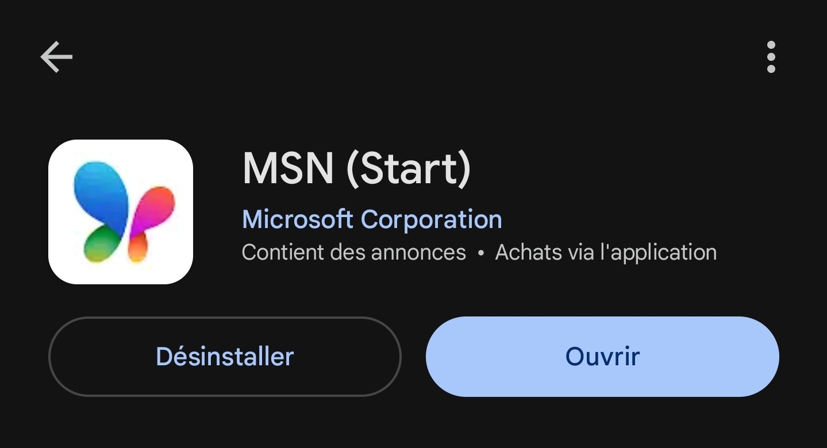827x448 pixels.
Task: Tap the back arrow icon
Action: click(x=56, y=57)
